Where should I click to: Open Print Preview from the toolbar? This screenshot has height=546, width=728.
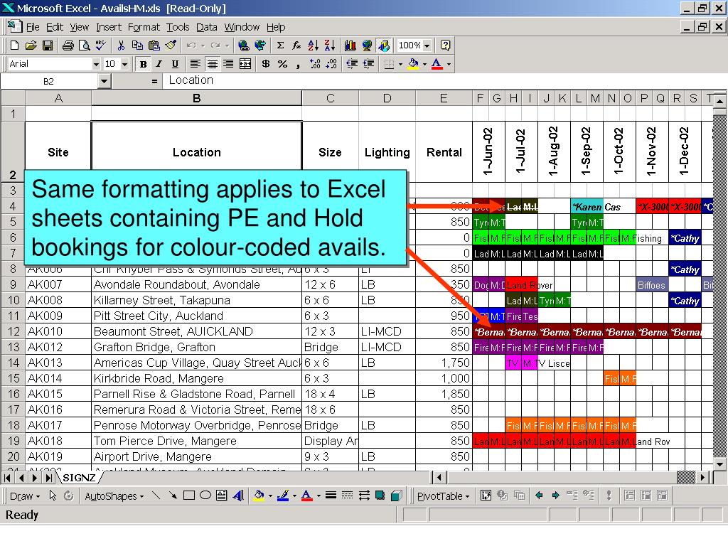84,45
